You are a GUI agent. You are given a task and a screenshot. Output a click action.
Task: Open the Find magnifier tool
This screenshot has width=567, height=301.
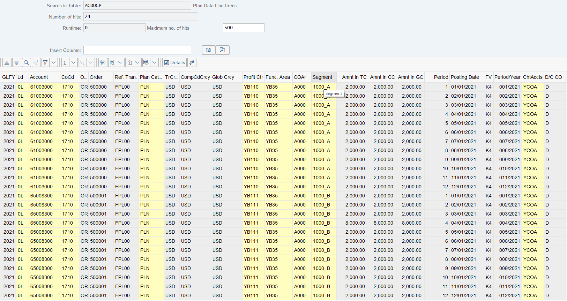26,62
